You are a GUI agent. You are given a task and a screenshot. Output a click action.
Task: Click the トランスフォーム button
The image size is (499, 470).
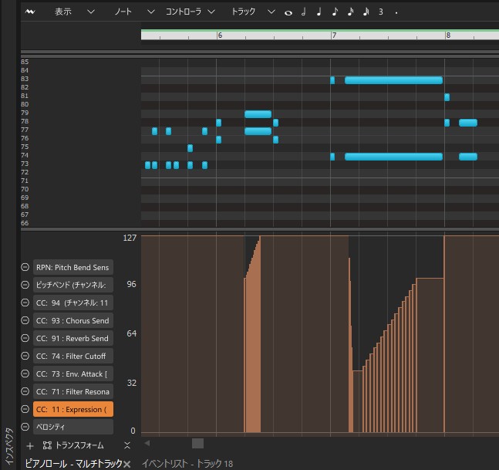[x=76, y=445]
